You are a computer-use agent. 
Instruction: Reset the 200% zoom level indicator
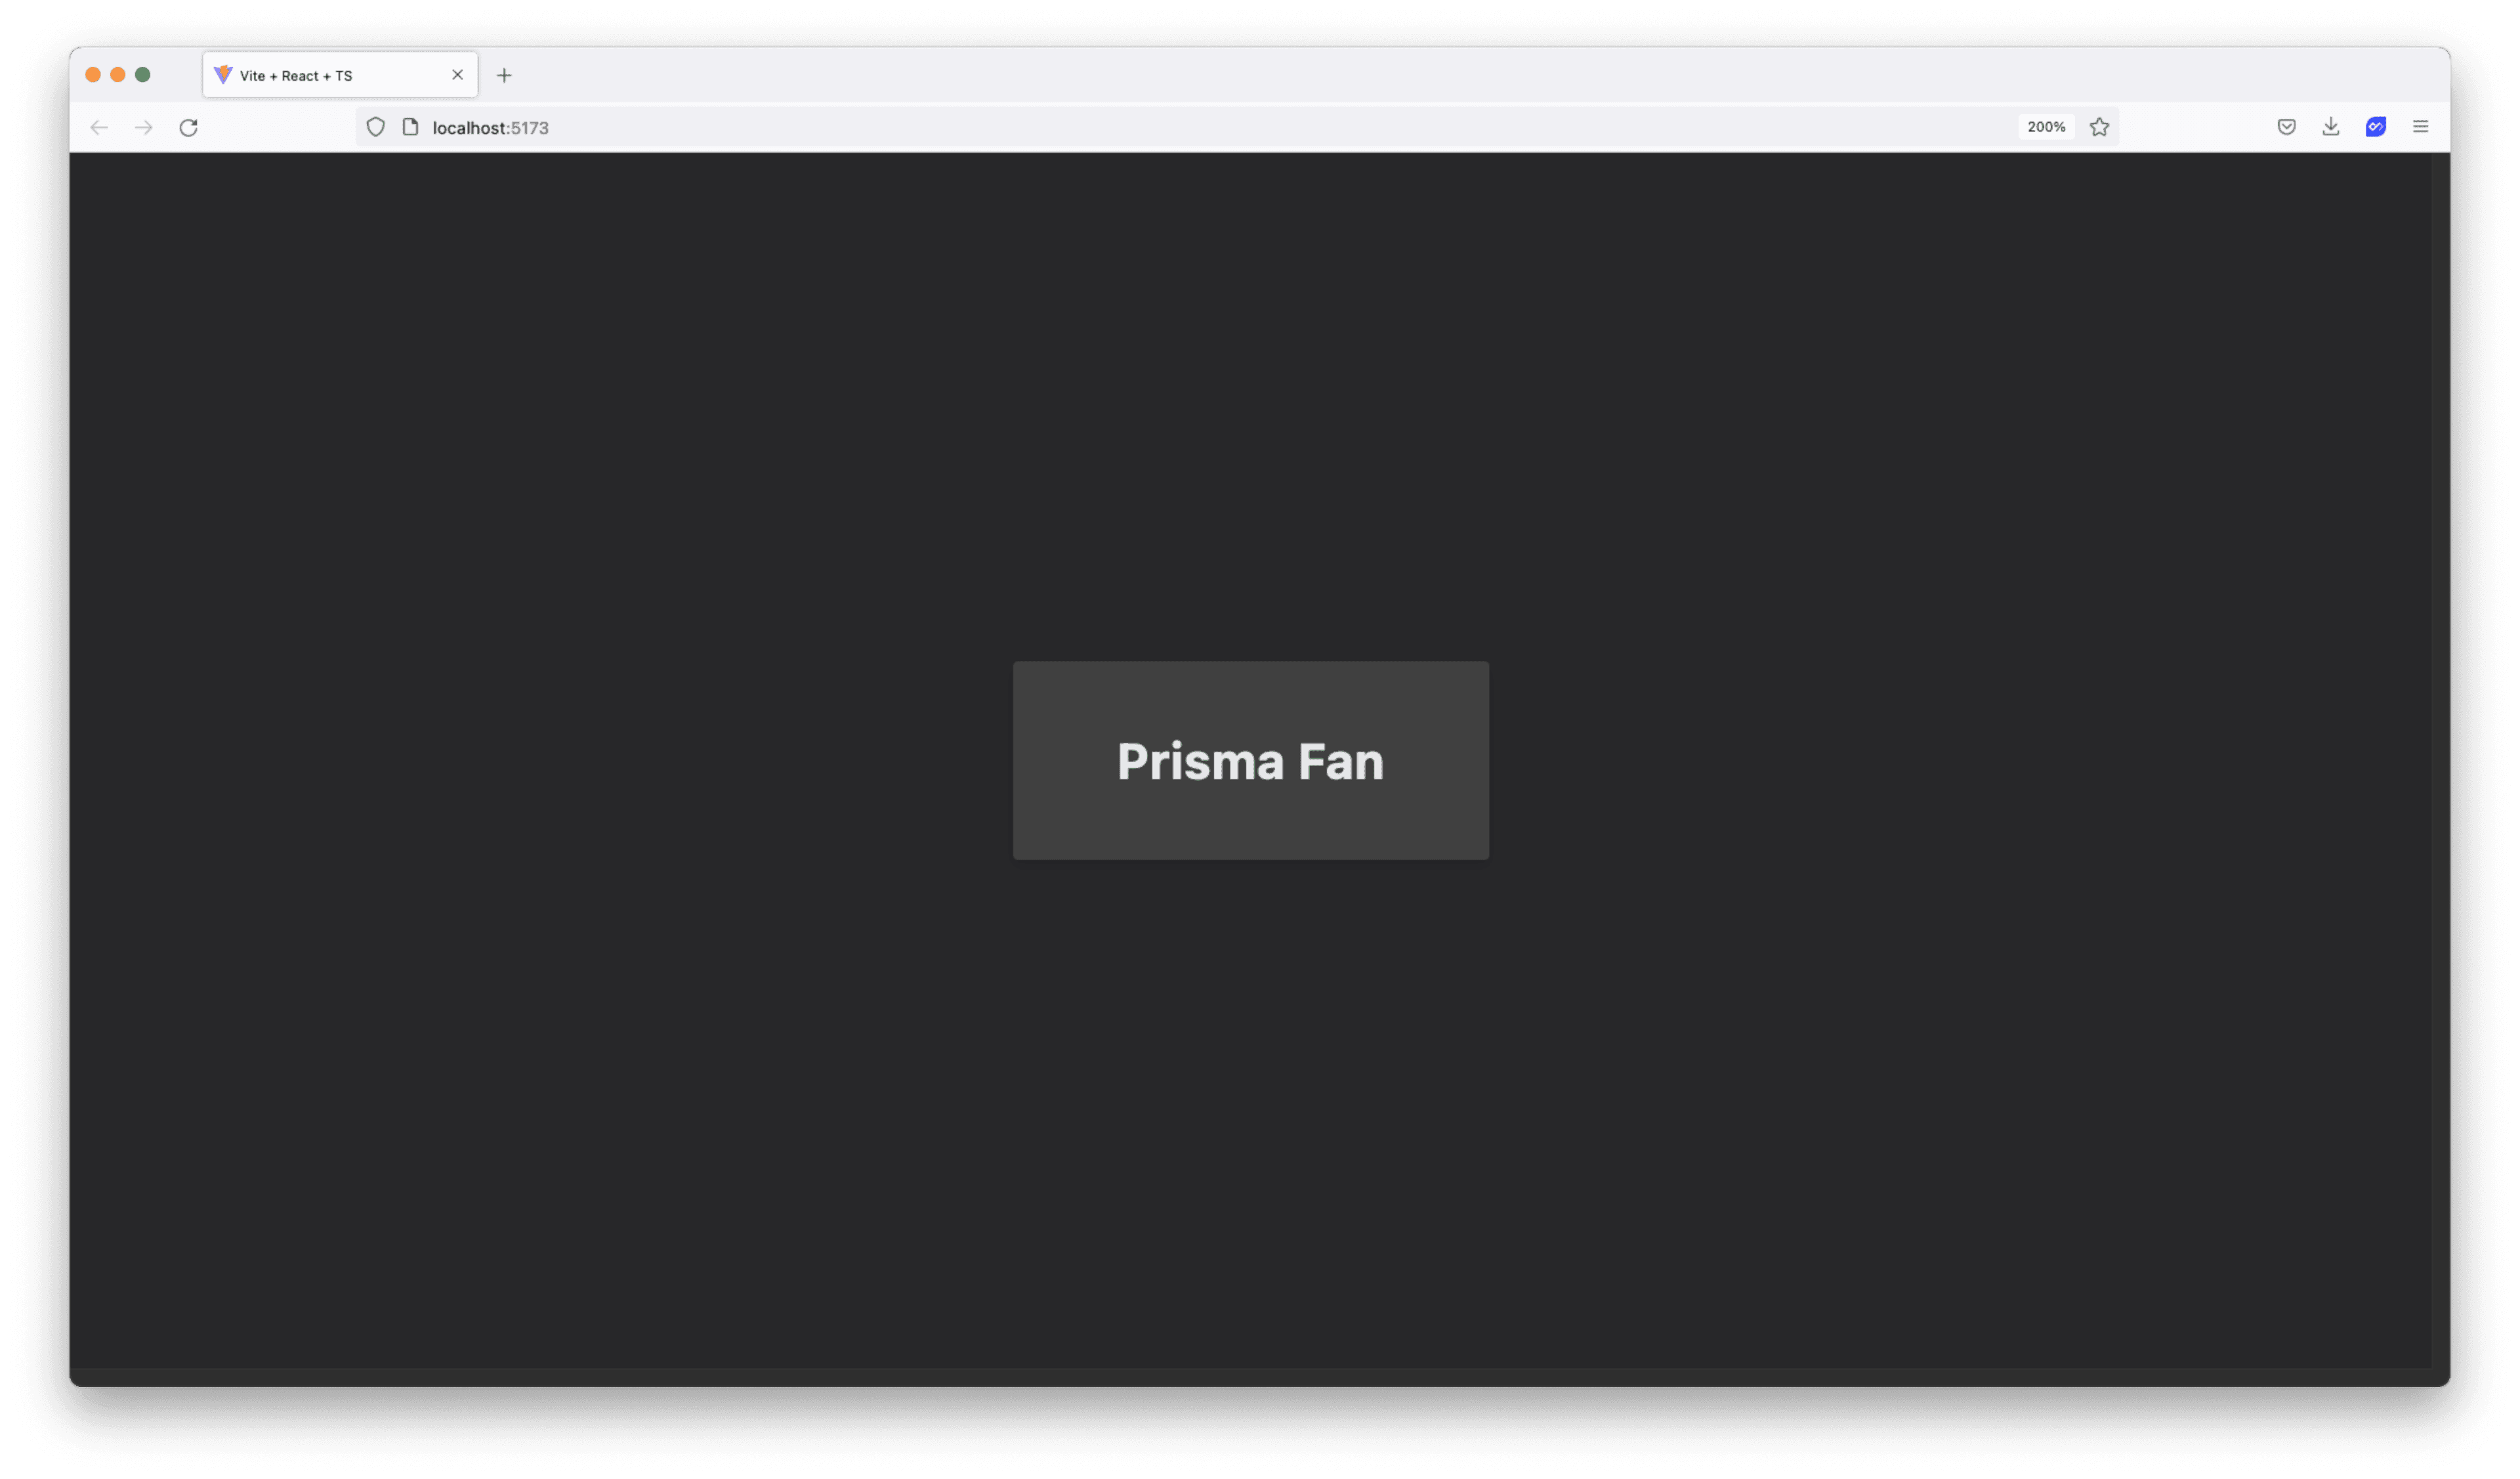pos(2046,127)
